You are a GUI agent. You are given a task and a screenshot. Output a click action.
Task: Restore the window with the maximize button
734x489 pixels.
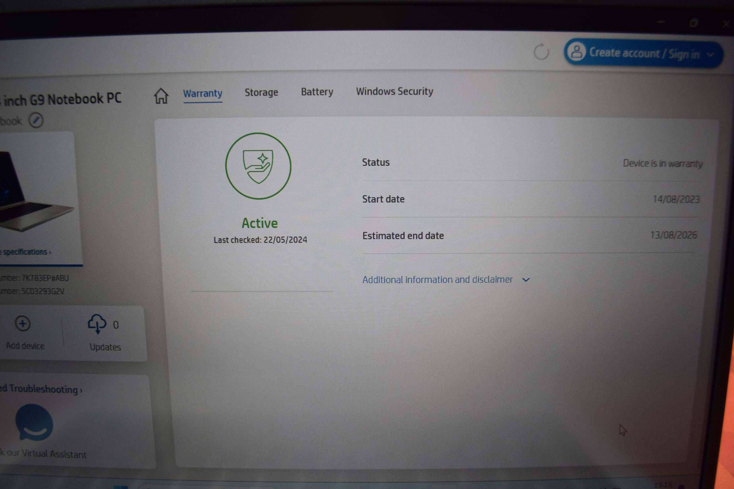point(693,23)
